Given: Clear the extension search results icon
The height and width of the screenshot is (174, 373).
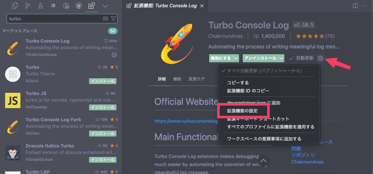Looking at the screenshot, I should 105,19.
